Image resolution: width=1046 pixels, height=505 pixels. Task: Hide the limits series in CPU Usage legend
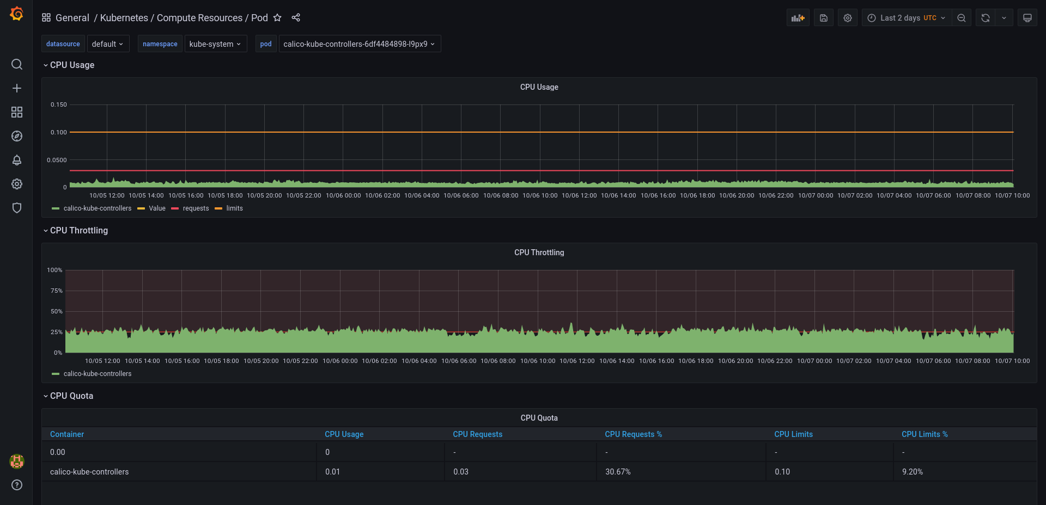tap(235, 208)
